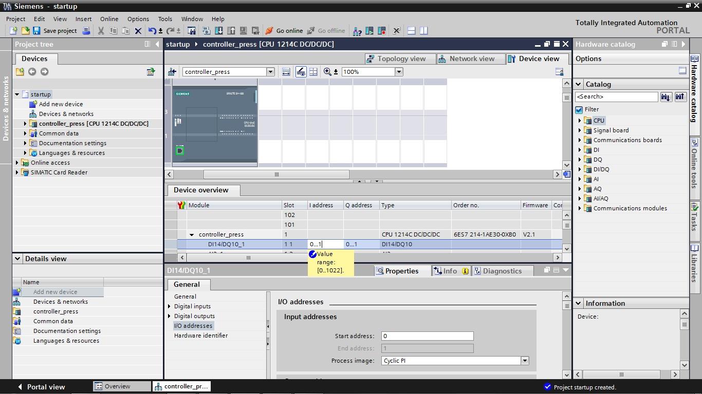
Task: Click Go online button
Action: 284,31
